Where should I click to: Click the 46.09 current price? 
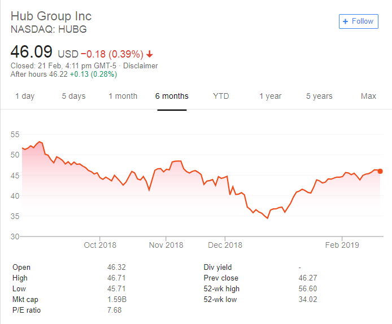click(x=32, y=53)
